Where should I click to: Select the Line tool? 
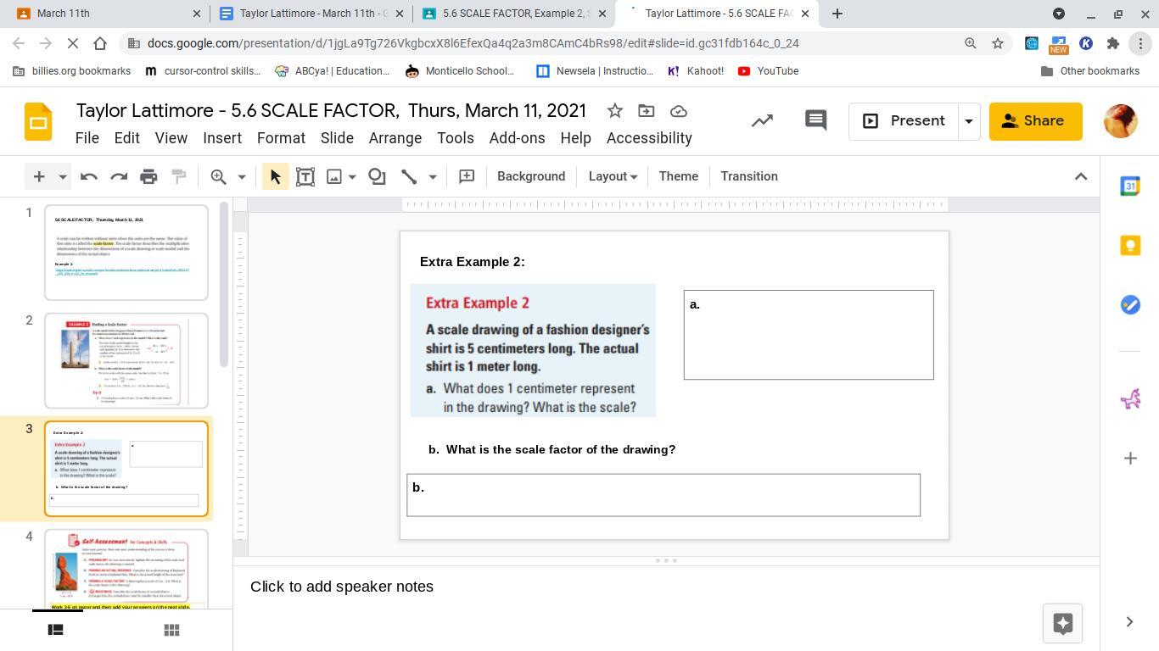click(409, 176)
